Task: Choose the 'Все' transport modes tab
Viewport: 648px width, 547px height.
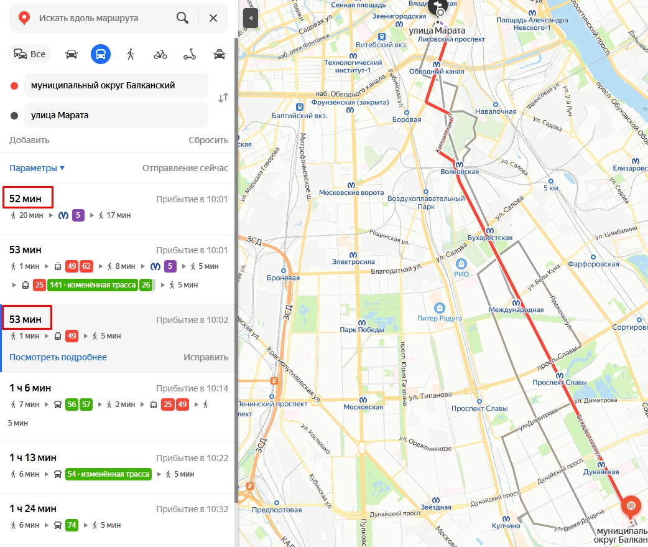Action: (30, 54)
